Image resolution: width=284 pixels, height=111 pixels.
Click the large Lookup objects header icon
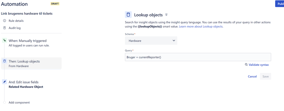128,15
